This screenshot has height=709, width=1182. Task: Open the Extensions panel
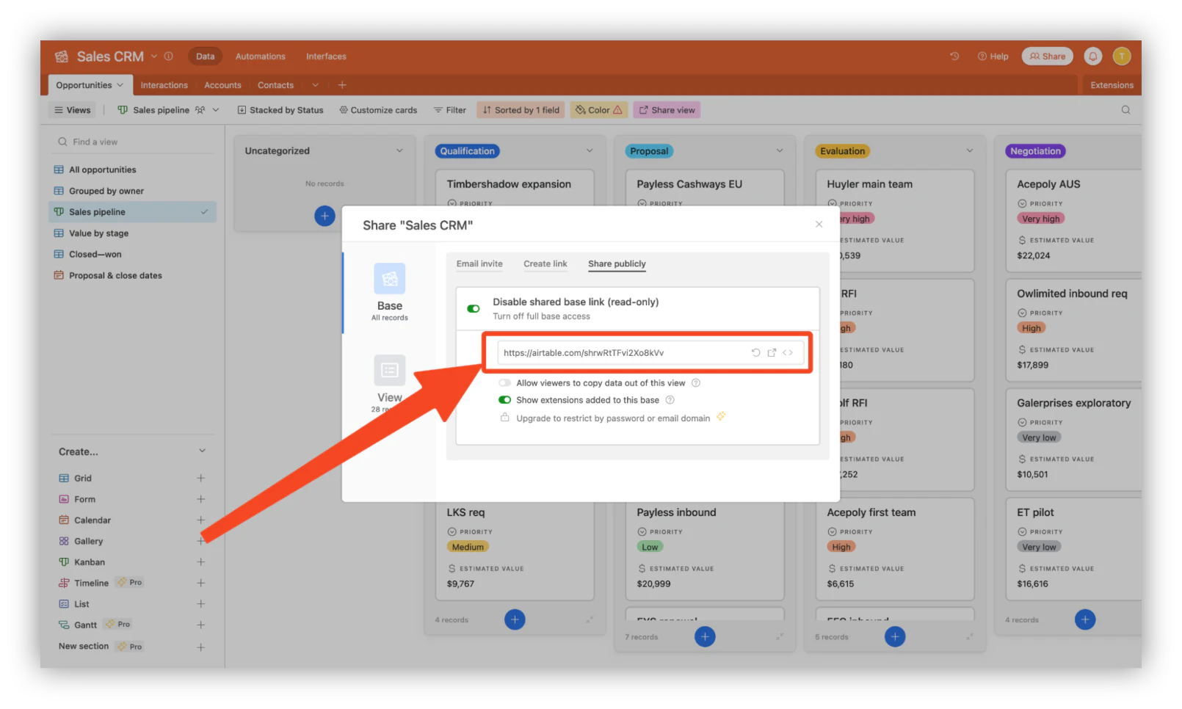[x=1112, y=85]
